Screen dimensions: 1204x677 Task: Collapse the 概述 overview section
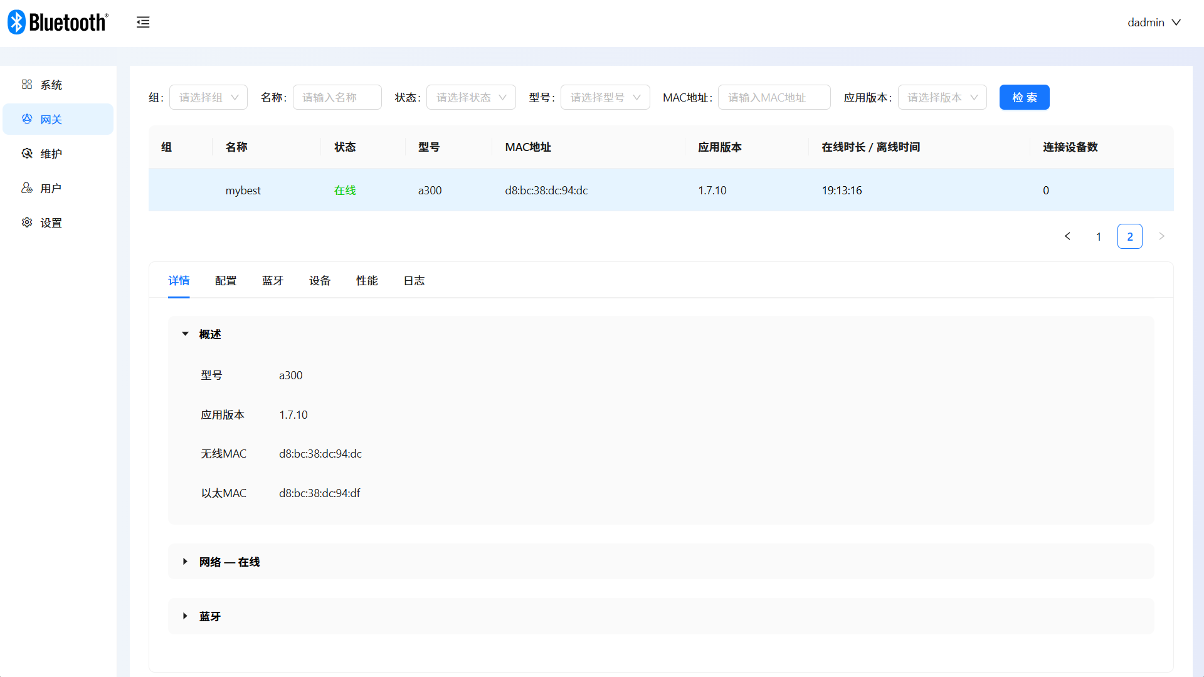pos(185,334)
